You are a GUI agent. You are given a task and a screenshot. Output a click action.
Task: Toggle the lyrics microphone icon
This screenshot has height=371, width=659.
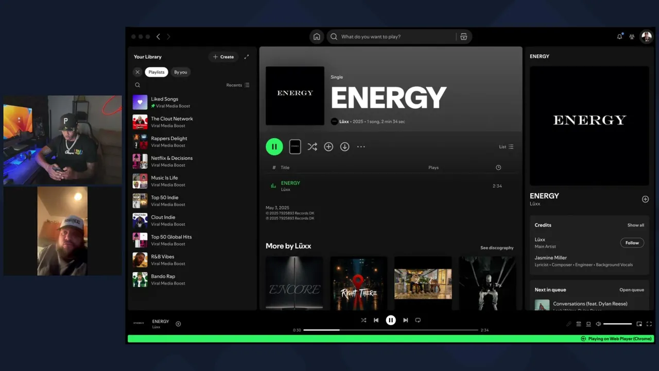[569, 324]
